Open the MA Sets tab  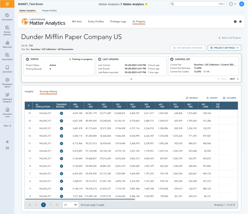coord(77,22)
